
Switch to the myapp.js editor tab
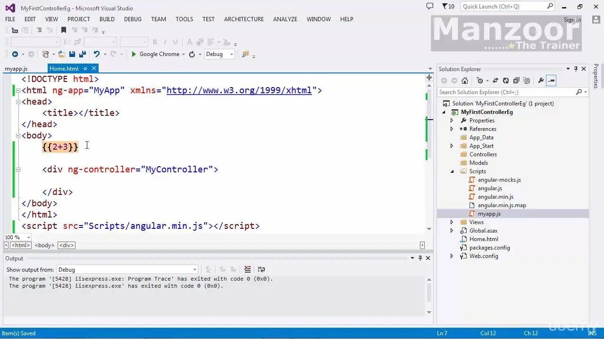(16, 69)
